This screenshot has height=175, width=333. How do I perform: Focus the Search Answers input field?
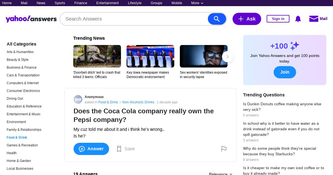click(x=134, y=19)
